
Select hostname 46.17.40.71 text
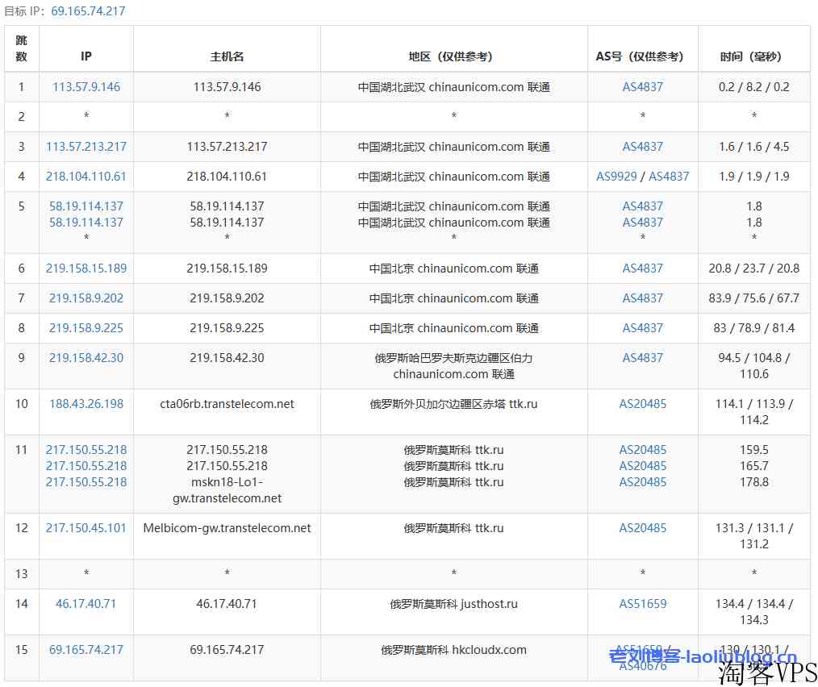tap(227, 603)
